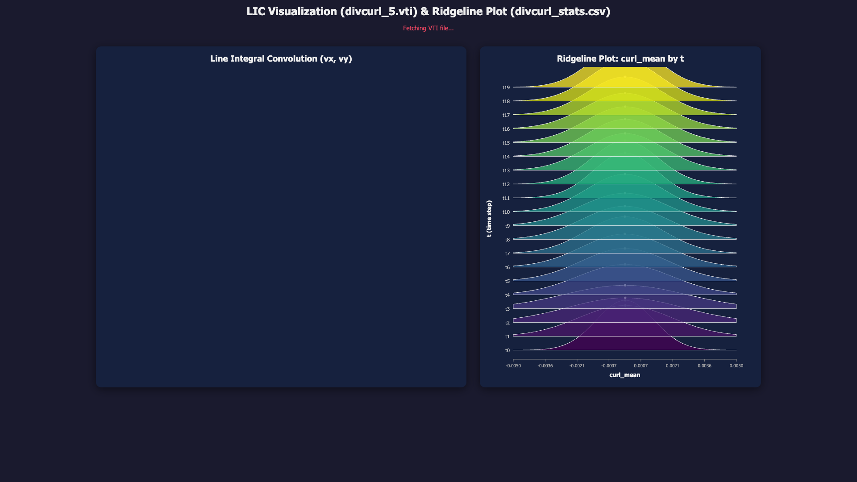Image resolution: width=857 pixels, height=482 pixels.
Task: Click the 0.0007 x-axis tick label
Action: pos(641,366)
